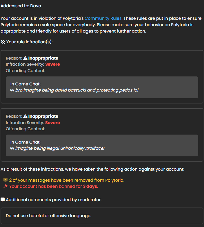Click the quote icon before the david baszucki message
204x227 pixels.
click(x=12, y=90)
